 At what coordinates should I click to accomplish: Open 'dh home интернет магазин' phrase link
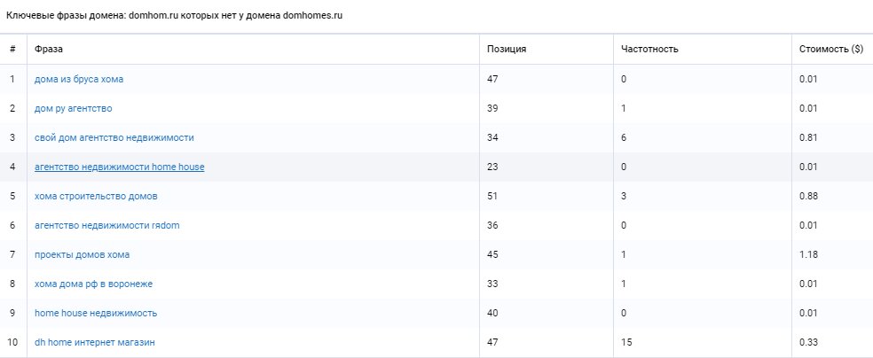[97, 342]
